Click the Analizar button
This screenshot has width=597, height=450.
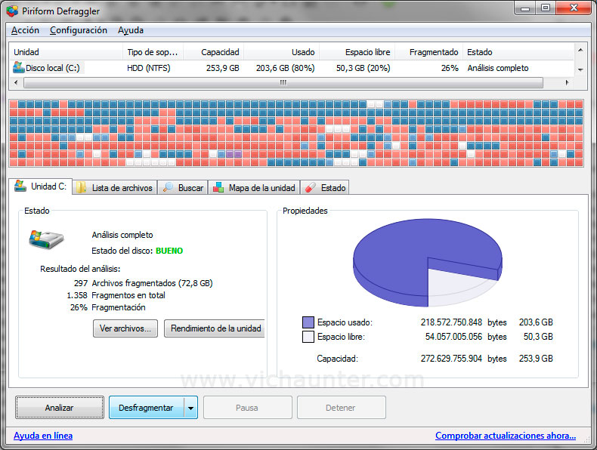tap(60, 408)
